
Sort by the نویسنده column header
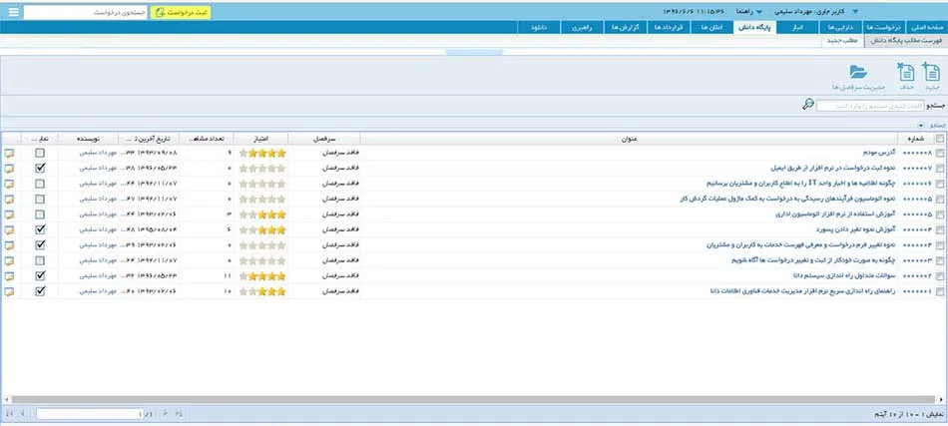coord(88,139)
